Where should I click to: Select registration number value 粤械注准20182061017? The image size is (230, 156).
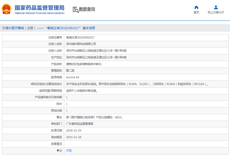tap(80, 37)
